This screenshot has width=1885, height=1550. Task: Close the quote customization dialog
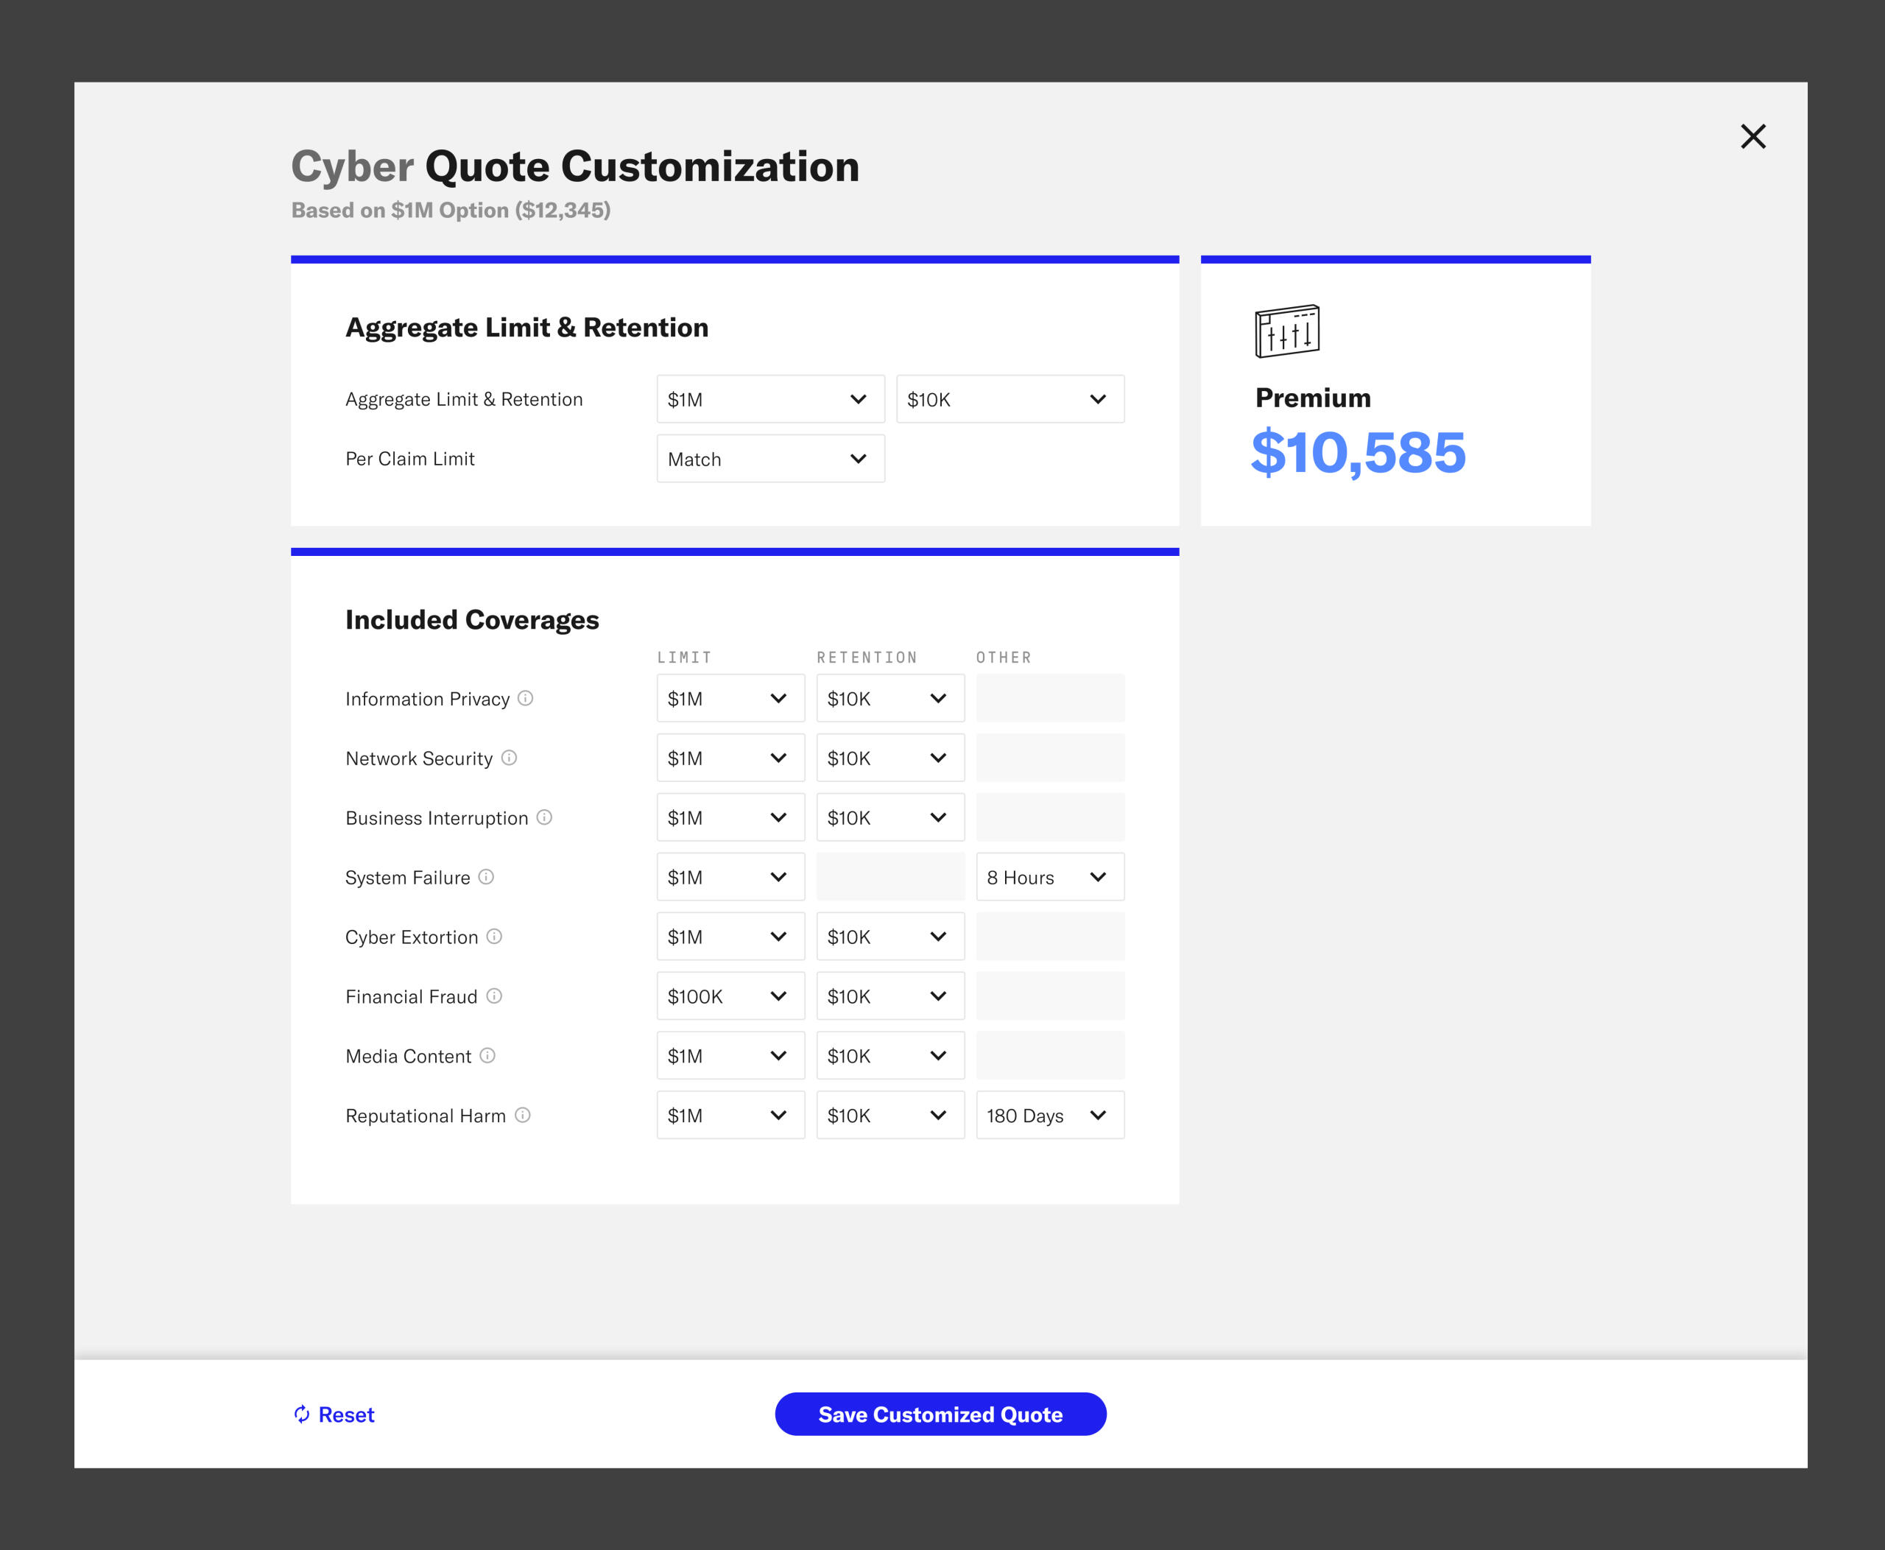click(1753, 137)
